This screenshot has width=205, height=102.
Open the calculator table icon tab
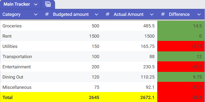[x=48, y=4]
